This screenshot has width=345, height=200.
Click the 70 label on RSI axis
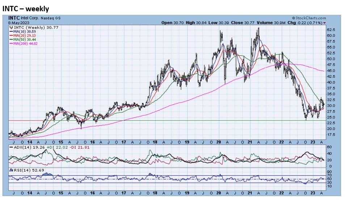329,176
